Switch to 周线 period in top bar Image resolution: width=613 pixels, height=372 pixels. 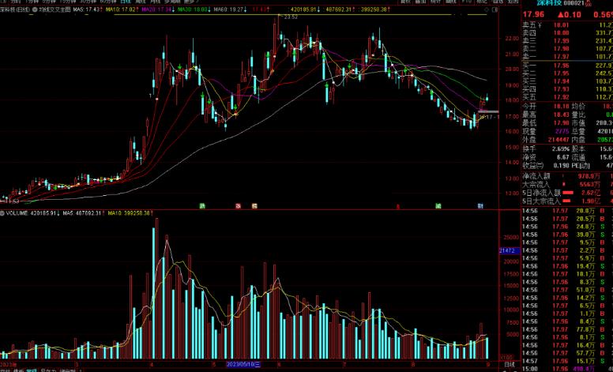pyautogui.click(x=140, y=2)
